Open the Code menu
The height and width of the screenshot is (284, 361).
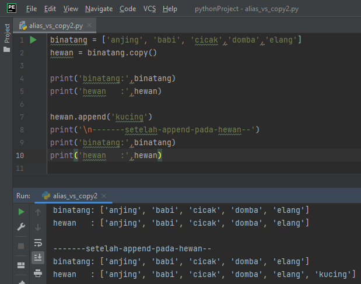tap(128, 9)
